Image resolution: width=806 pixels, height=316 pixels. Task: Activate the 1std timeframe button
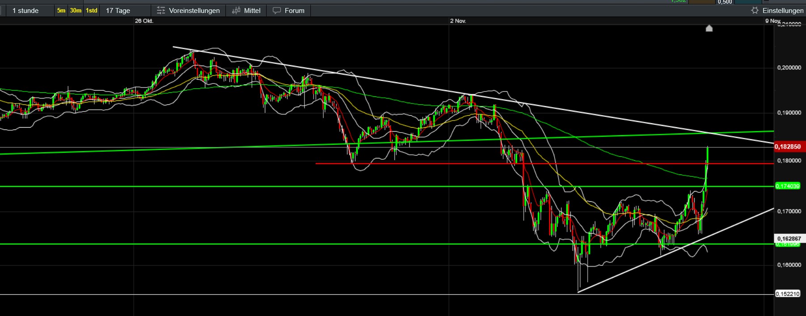pyautogui.click(x=92, y=10)
